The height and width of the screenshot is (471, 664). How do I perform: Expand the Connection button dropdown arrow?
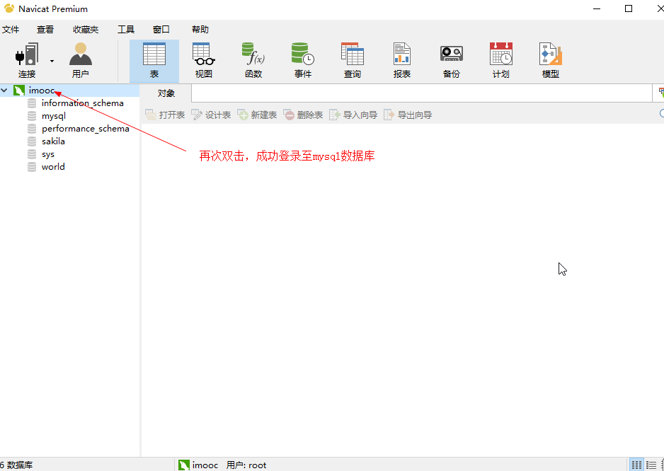coord(52,62)
